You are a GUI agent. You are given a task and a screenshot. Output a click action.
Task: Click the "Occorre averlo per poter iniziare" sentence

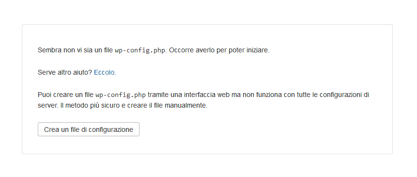(219, 50)
